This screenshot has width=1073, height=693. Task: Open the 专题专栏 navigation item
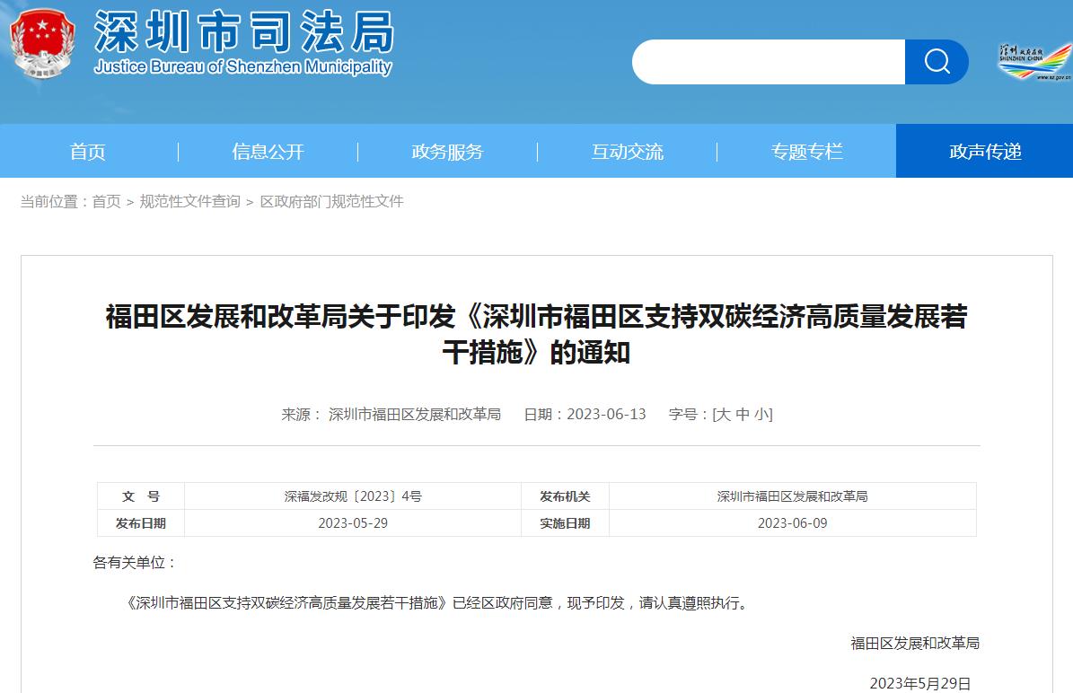click(806, 152)
